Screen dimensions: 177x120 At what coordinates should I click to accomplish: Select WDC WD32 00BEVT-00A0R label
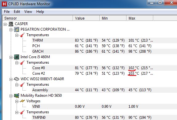click(x=42, y=79)
